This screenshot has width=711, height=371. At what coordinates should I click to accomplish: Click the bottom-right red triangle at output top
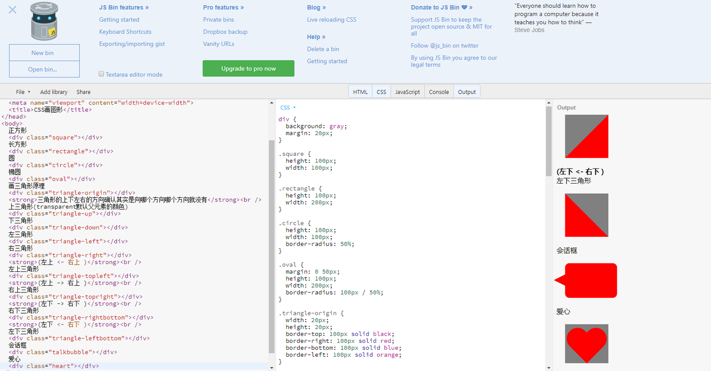click(594, 144)
